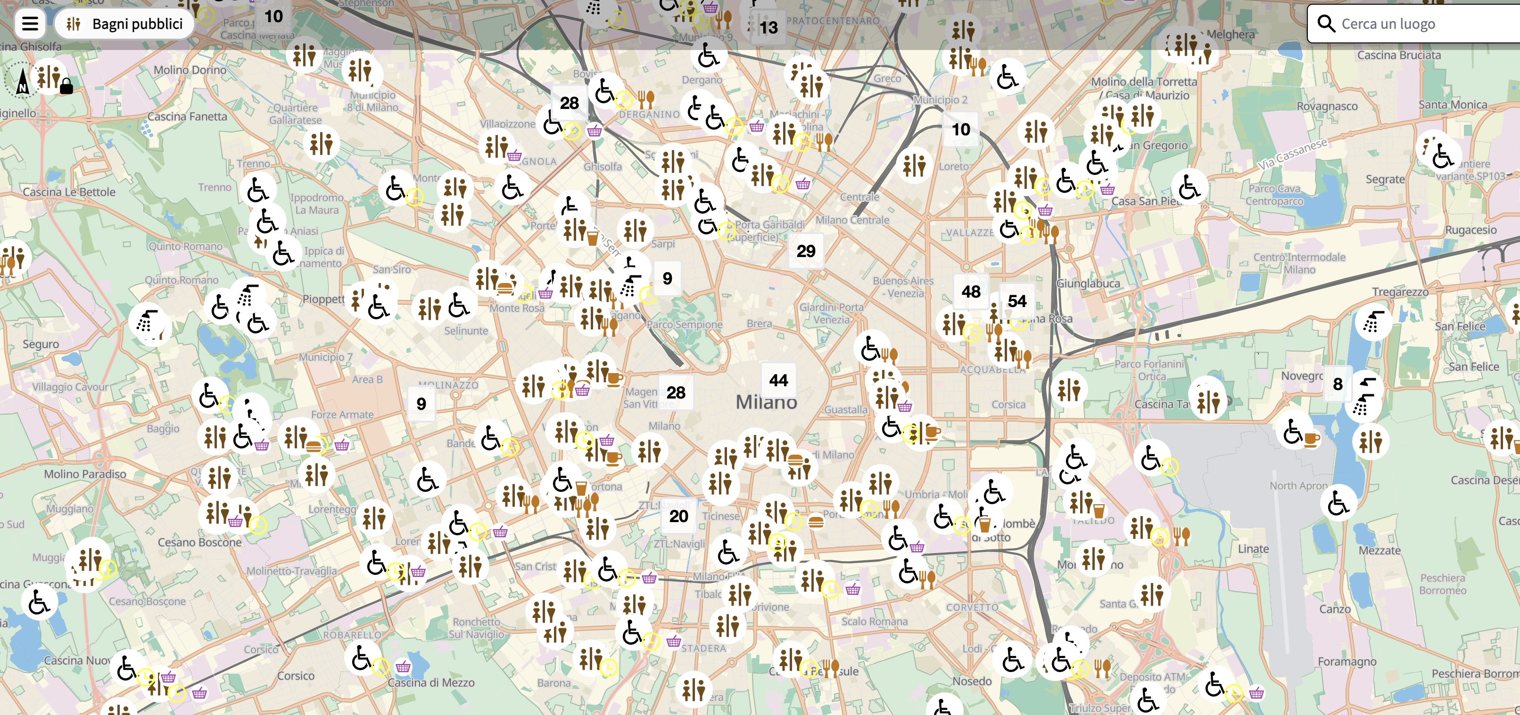The height and width of the screenshot is (715, 1520).
Task: Open cluster 13 near Pratocentenaro
Action: 768,28
